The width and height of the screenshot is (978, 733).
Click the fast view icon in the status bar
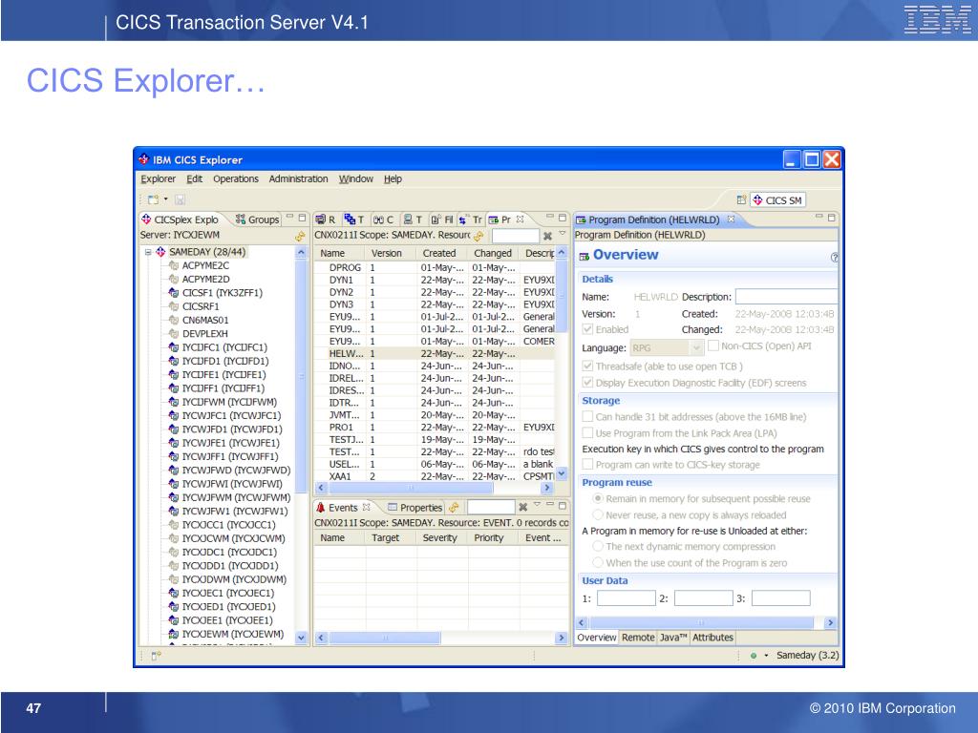tap(156, 656)
